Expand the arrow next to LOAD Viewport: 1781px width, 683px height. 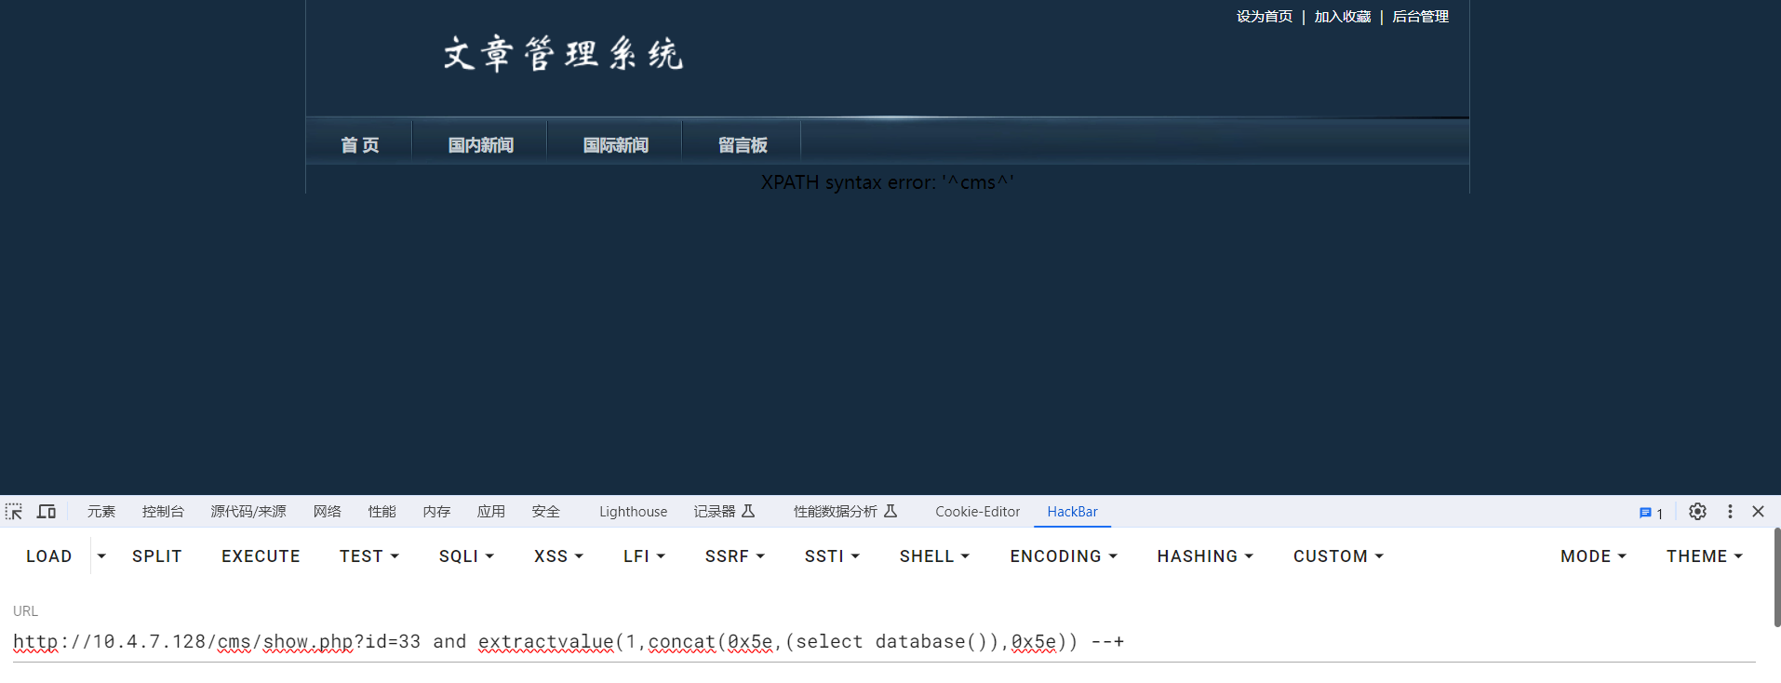tap(101, 556)
